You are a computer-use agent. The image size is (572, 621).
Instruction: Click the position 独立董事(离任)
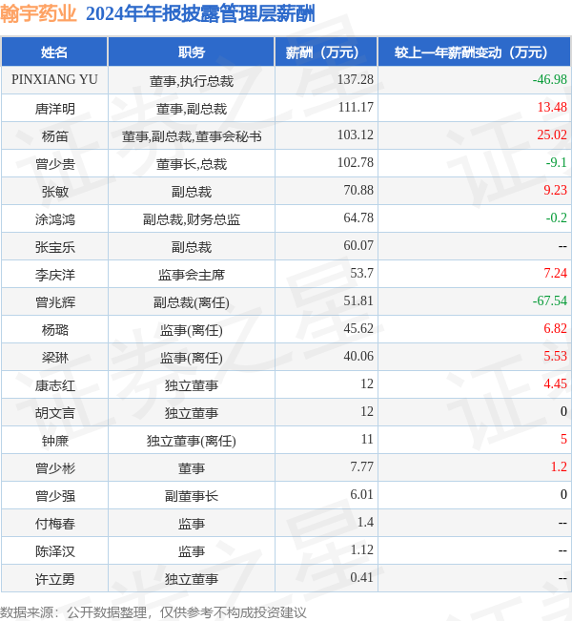click(192, 441)
